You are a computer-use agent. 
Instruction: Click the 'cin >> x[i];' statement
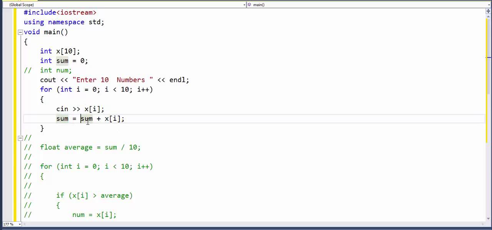(80, 109)
